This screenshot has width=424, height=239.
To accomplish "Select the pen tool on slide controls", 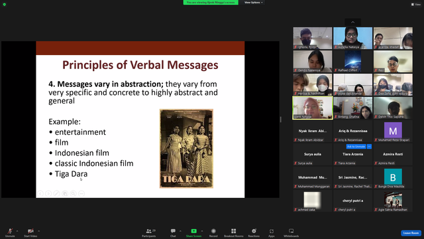I will (x=57, y=193).
